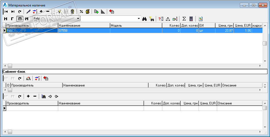Click the grid table icon

tap(66, 12)
